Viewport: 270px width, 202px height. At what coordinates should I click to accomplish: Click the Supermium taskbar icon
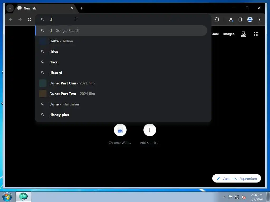point(23,197)
